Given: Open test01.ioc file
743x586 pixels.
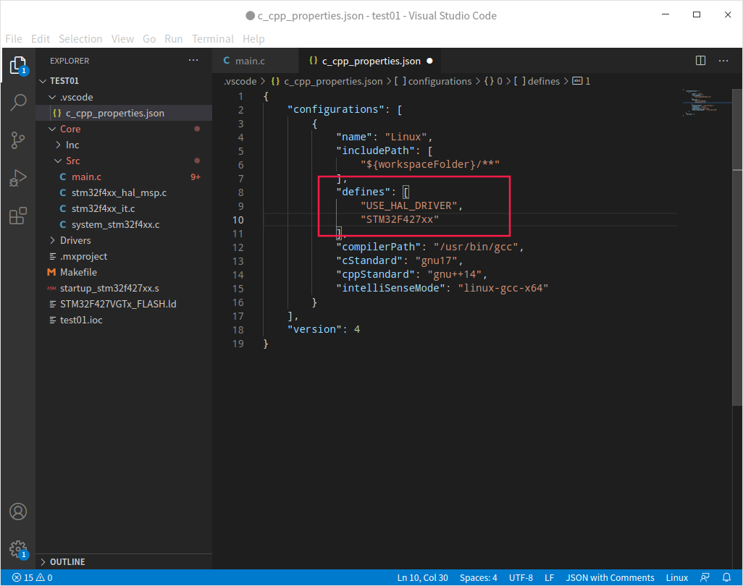Looking at the screenshot, I should [x=124, y=320].
